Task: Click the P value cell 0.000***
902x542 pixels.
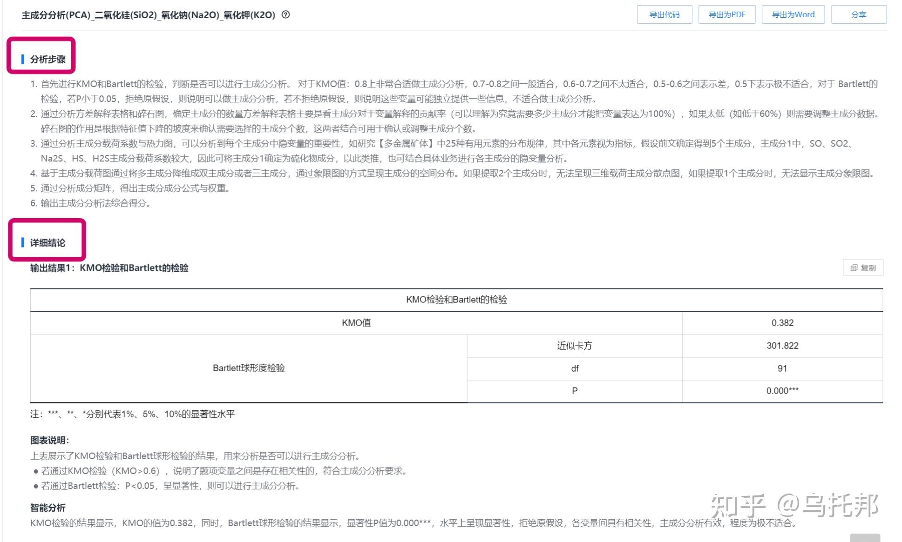Action: [x=782, y=391]
